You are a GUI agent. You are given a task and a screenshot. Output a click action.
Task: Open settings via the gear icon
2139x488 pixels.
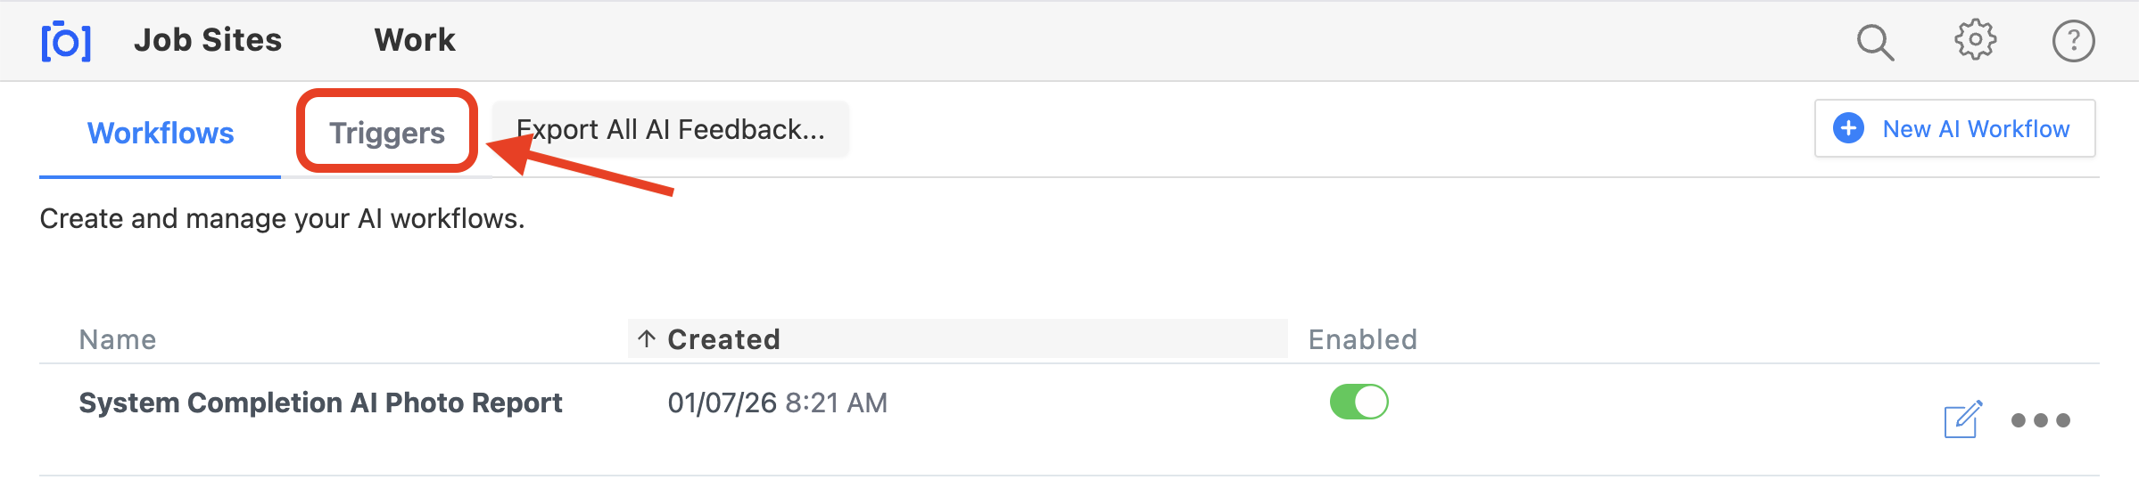[x=1975, y=40]
